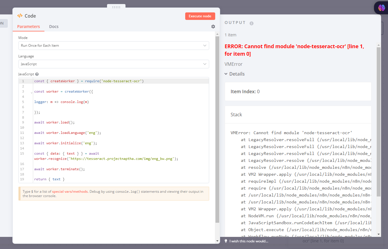388x249 pixels.
Task: Click "I wish this node would..." link
Action: (249, 241)
